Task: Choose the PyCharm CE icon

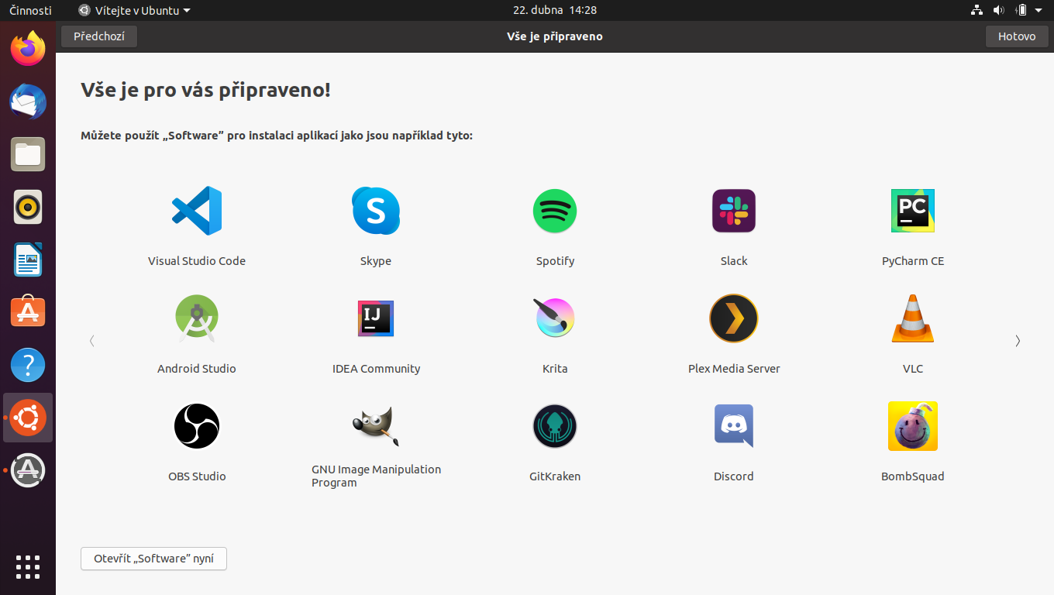Action: [913, 211]
